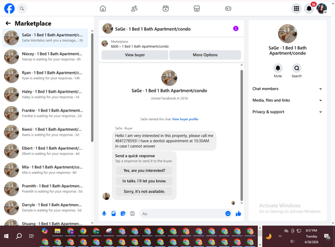Choose a GIF from the GIF icon
The width and height of the screenshot is (335, 247).
(x=132, y=213)
